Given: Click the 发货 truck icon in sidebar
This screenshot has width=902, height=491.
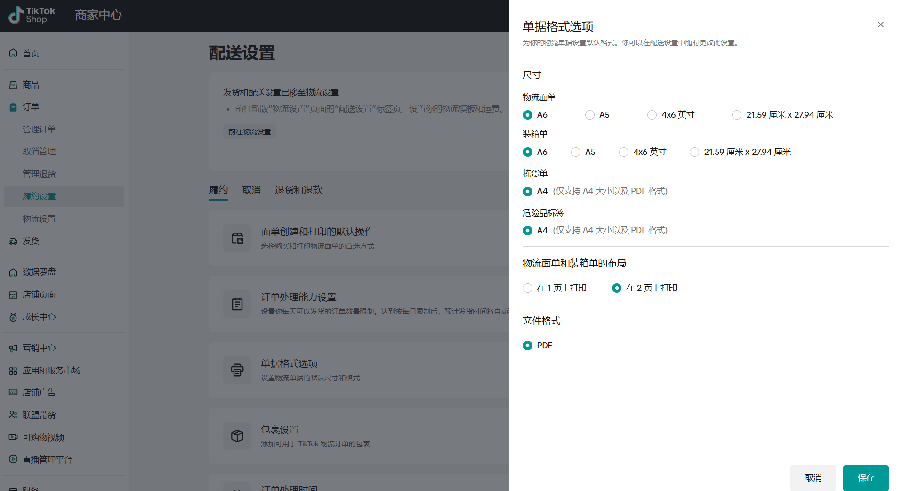Looking at the screenshot, I should [x=13, y=241].
